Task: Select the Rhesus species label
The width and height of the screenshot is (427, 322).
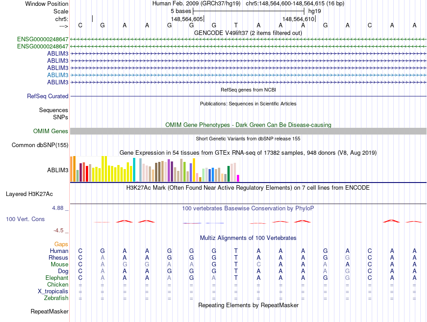Action: coord(58,257)
